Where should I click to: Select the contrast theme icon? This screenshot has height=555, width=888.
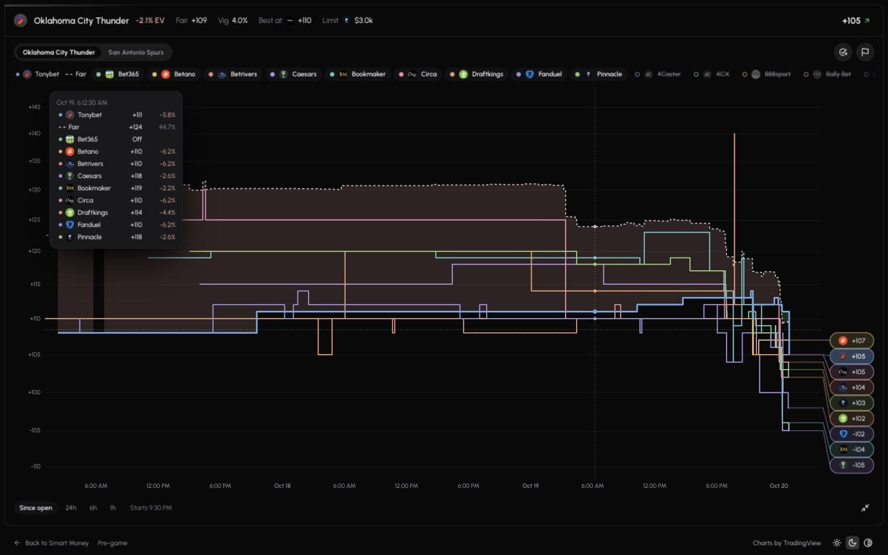(x=868, y=543)
